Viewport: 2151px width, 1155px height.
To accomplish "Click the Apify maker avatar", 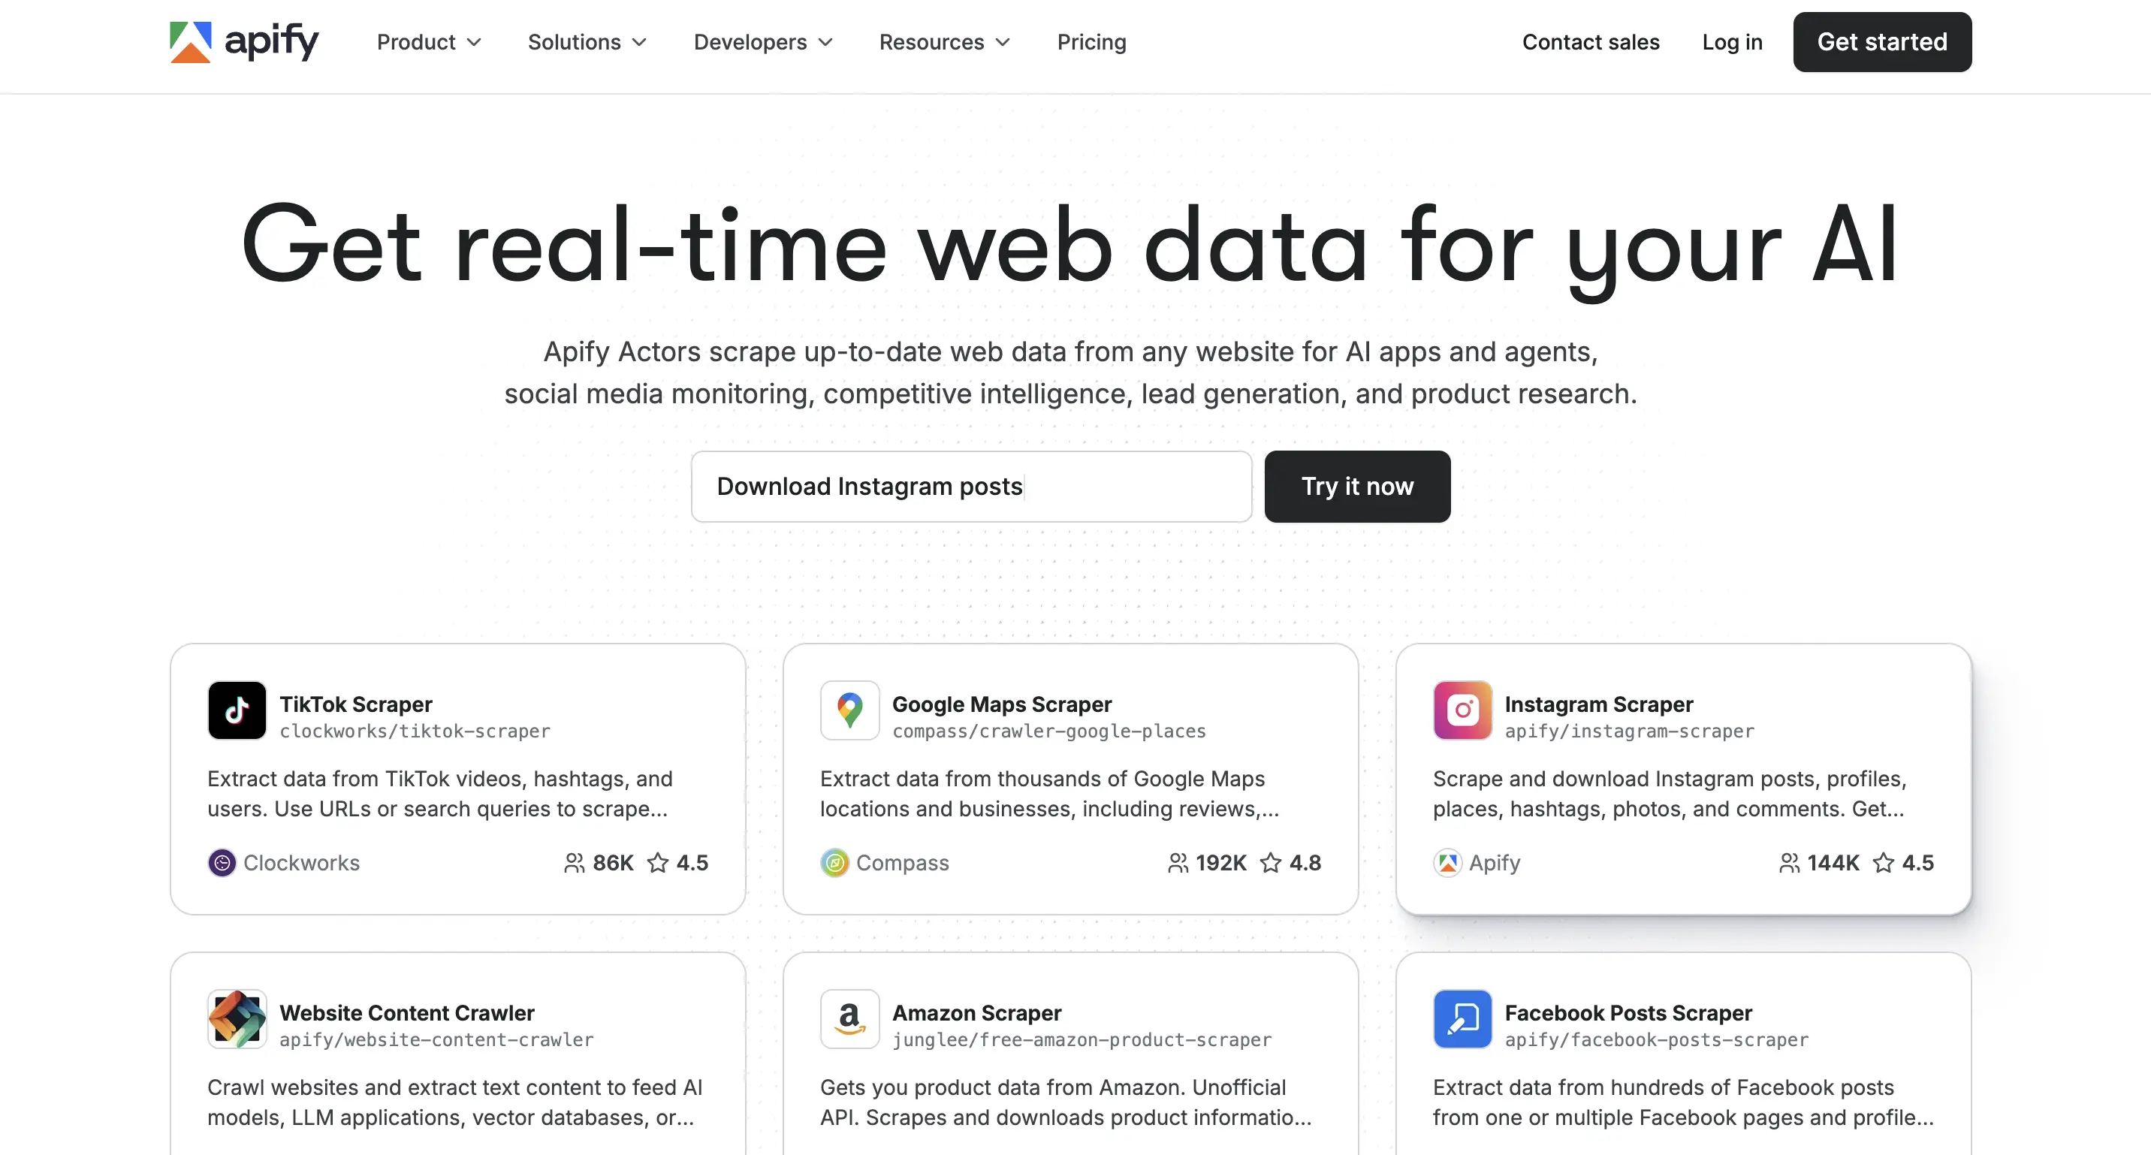I will (1447, 863).
